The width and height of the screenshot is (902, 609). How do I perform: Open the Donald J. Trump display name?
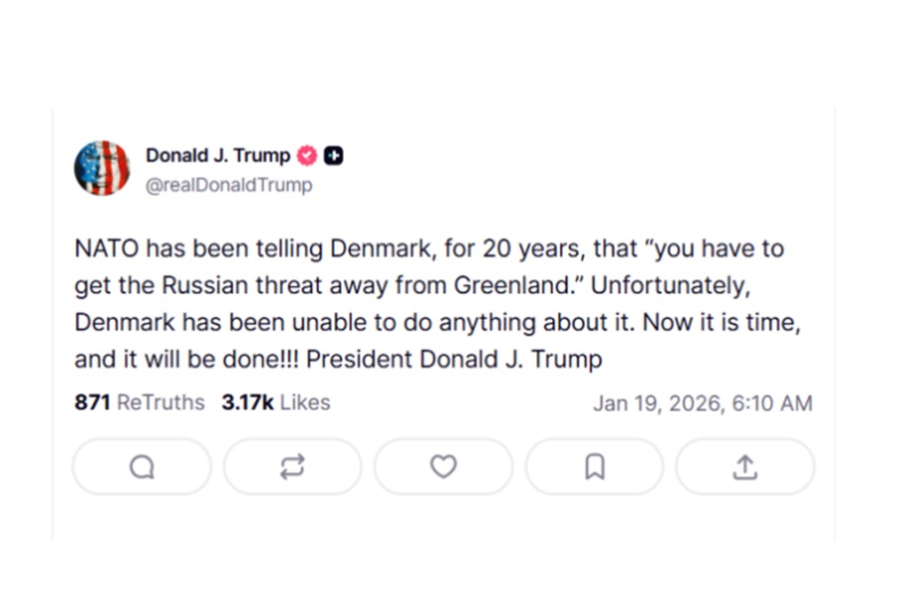[218, 155]
